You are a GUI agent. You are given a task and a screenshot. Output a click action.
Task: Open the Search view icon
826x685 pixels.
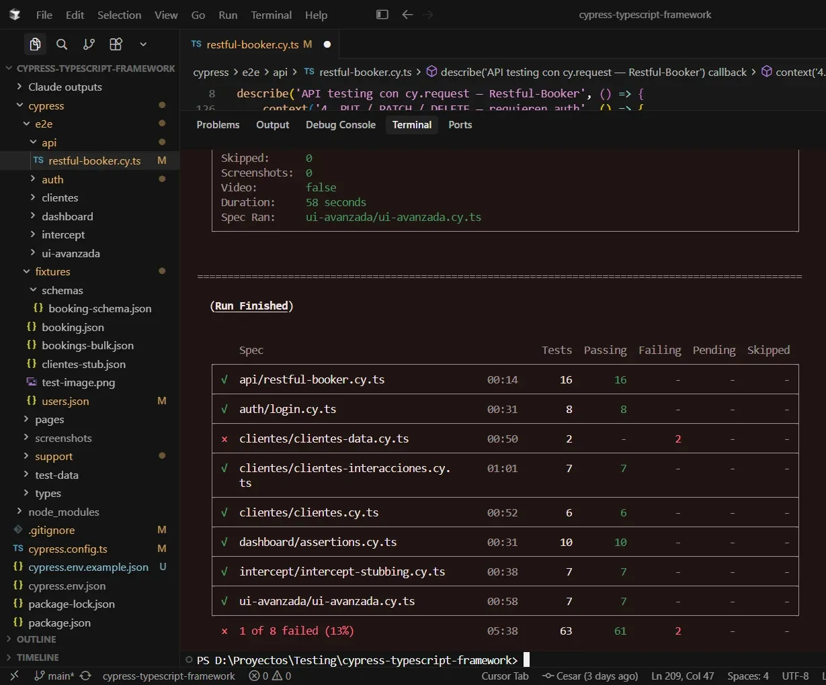click(x=62, y=44)
